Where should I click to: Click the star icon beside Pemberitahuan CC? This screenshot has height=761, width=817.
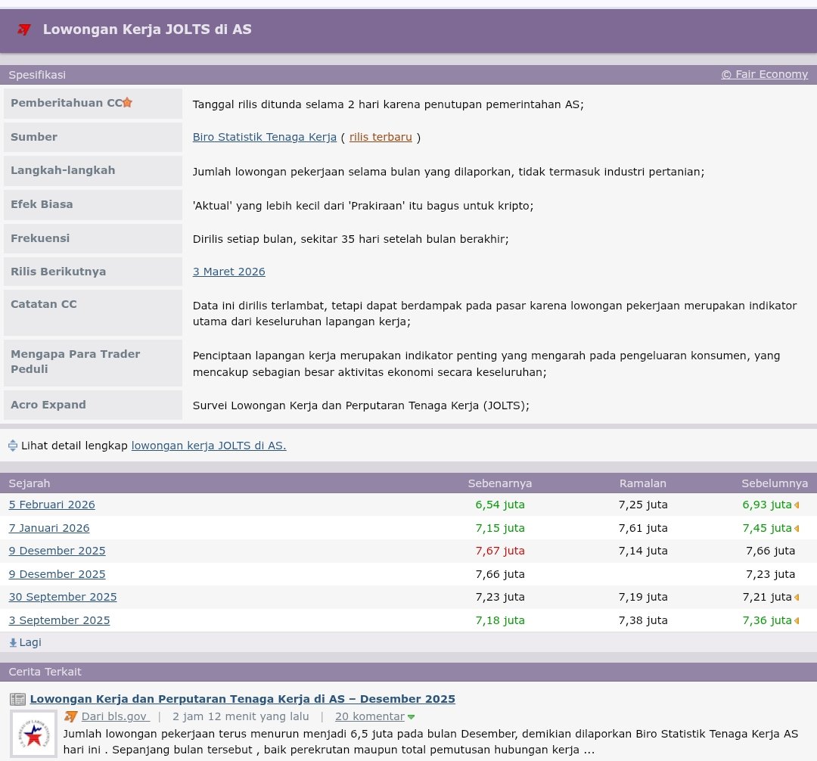pyautogui.click(x=127, y=103)
